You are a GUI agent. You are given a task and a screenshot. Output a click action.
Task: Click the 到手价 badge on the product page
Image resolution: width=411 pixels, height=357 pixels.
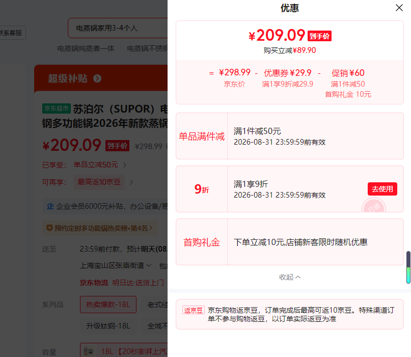[x=117, y=146]
